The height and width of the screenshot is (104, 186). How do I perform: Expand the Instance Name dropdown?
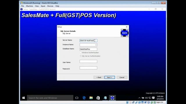coord(96,45)
